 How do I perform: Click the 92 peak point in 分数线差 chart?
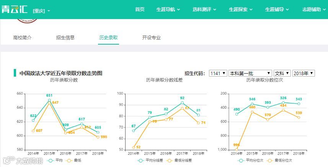coord(182,103)
